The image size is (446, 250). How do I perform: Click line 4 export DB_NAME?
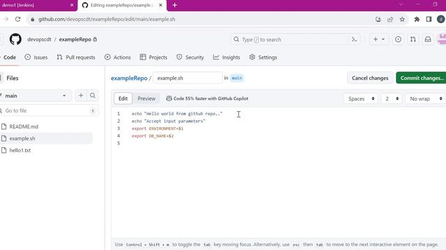[x=153, y=136]
